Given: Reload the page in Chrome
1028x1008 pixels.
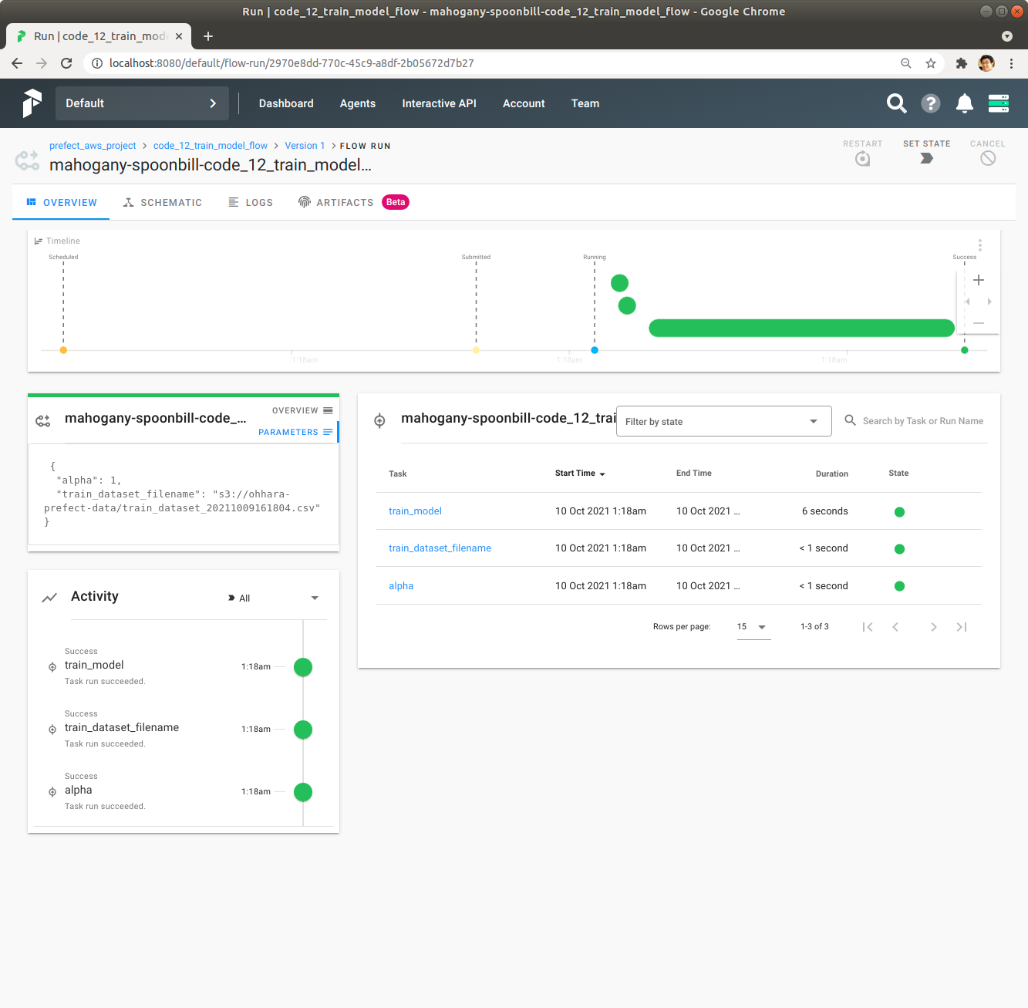Looking at the screenshot, I should click(66, 63).
